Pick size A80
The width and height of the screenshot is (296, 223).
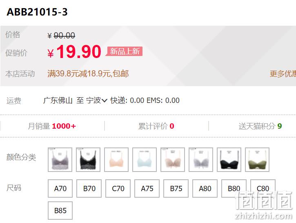205,188
